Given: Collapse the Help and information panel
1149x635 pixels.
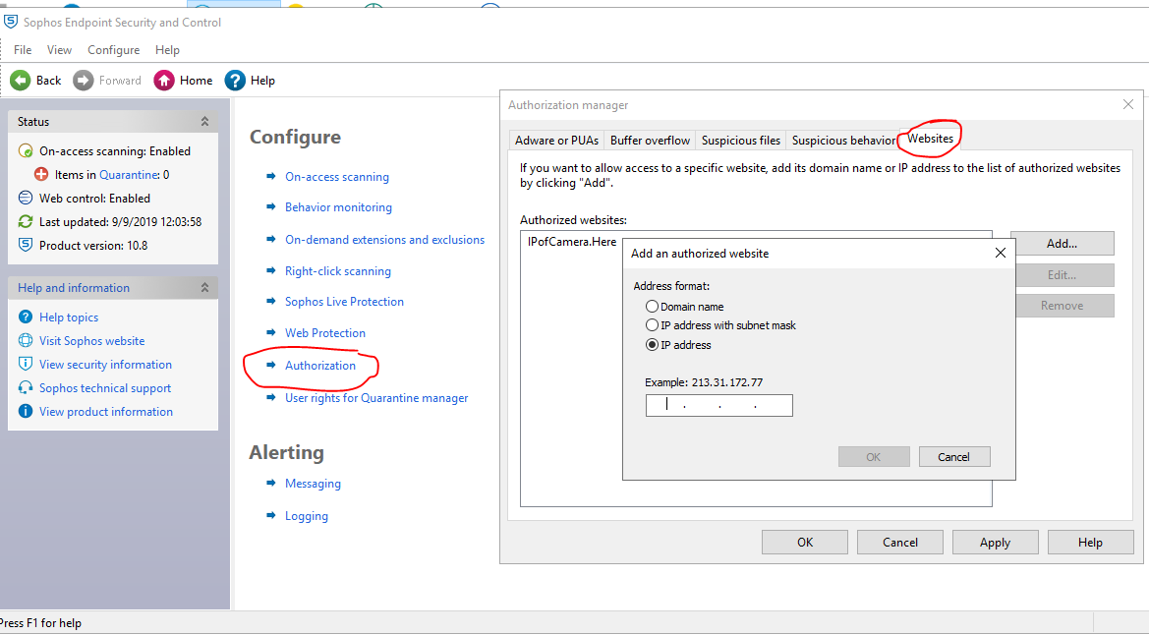Looking at the screenshot, I should pos(204,287).
